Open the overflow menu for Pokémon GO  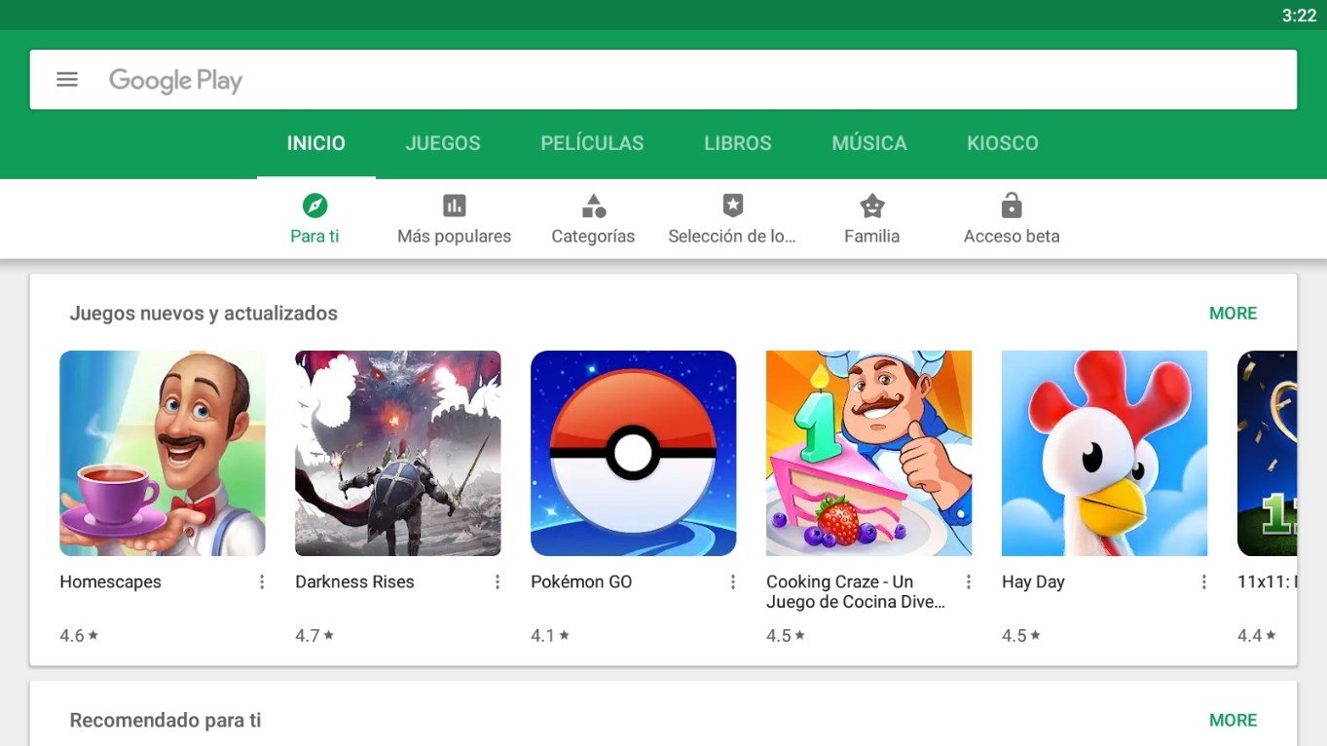point(732,581)
